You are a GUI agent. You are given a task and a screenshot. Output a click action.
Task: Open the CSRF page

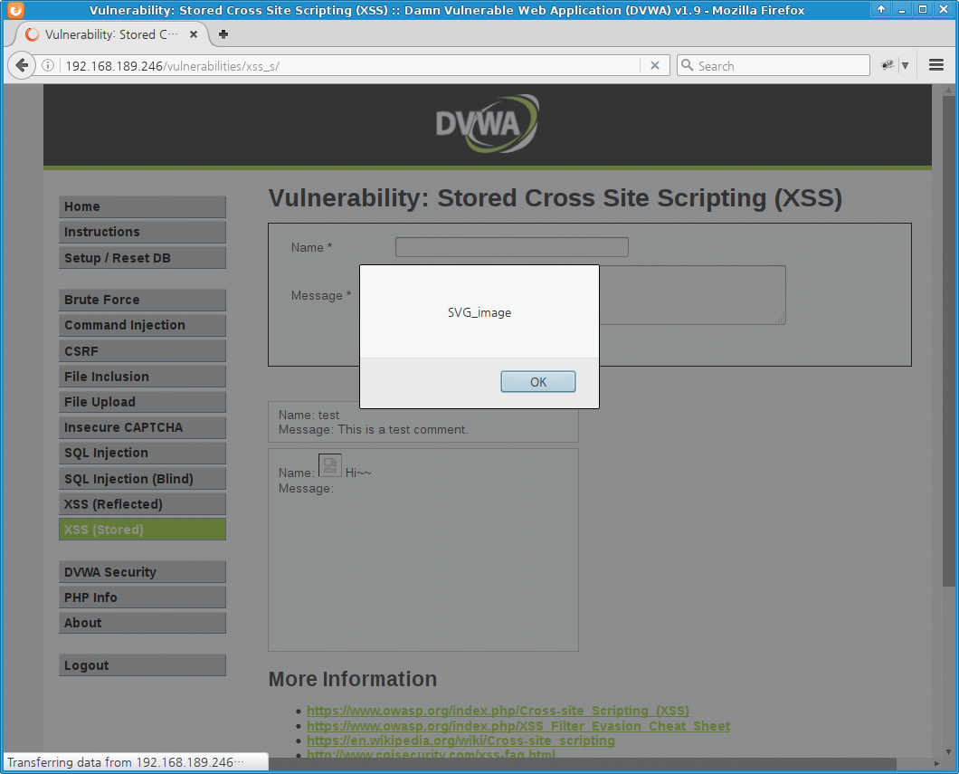(x=143, y=351)
